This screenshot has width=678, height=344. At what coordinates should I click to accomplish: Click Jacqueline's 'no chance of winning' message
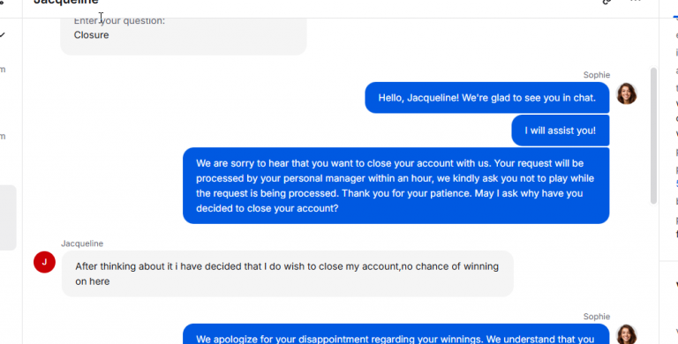287,273
